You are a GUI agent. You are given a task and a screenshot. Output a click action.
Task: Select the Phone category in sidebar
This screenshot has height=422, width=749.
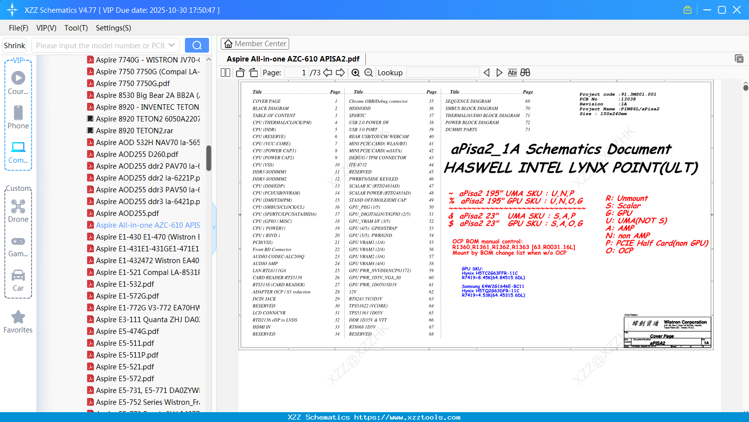(x=18, y=117)
